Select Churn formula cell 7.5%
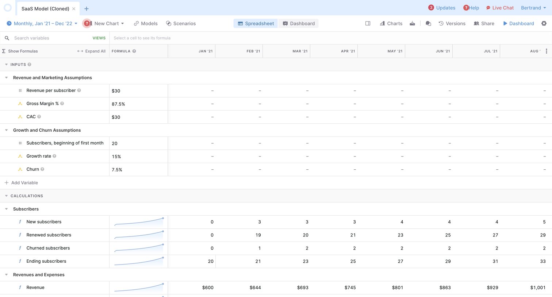The image size is (552, 297). pos(139,170)
